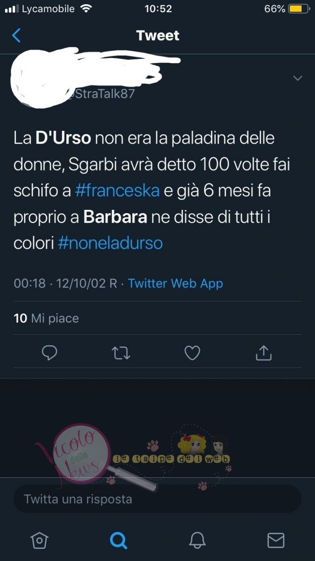Tap the @StraTalk87 handle
The image size is (315, 561).
pyautogui.click(x=100, y=93)
